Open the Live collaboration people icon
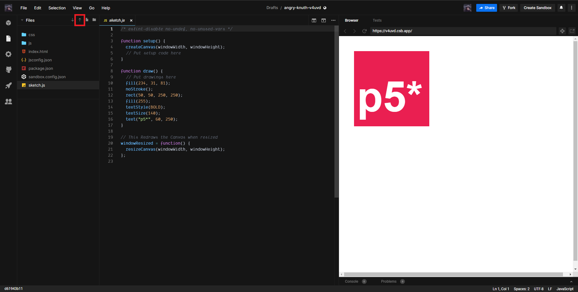578x292 pixels. (x=8, y=102)
